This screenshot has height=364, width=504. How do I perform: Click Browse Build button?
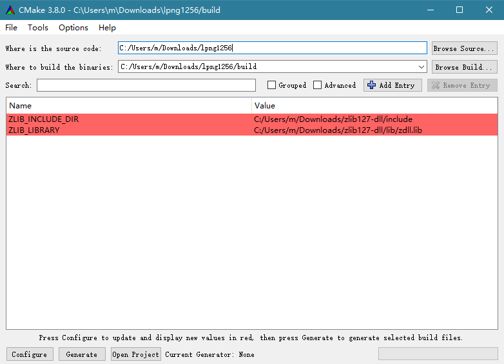coord(464,66)
